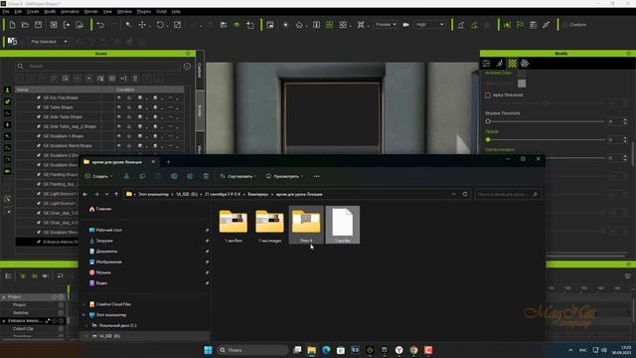Image resolution: width=636 pixels, height=358 pixels.
Task: Click the Delete trash icon in Explorer
Action: coord(206,176)
